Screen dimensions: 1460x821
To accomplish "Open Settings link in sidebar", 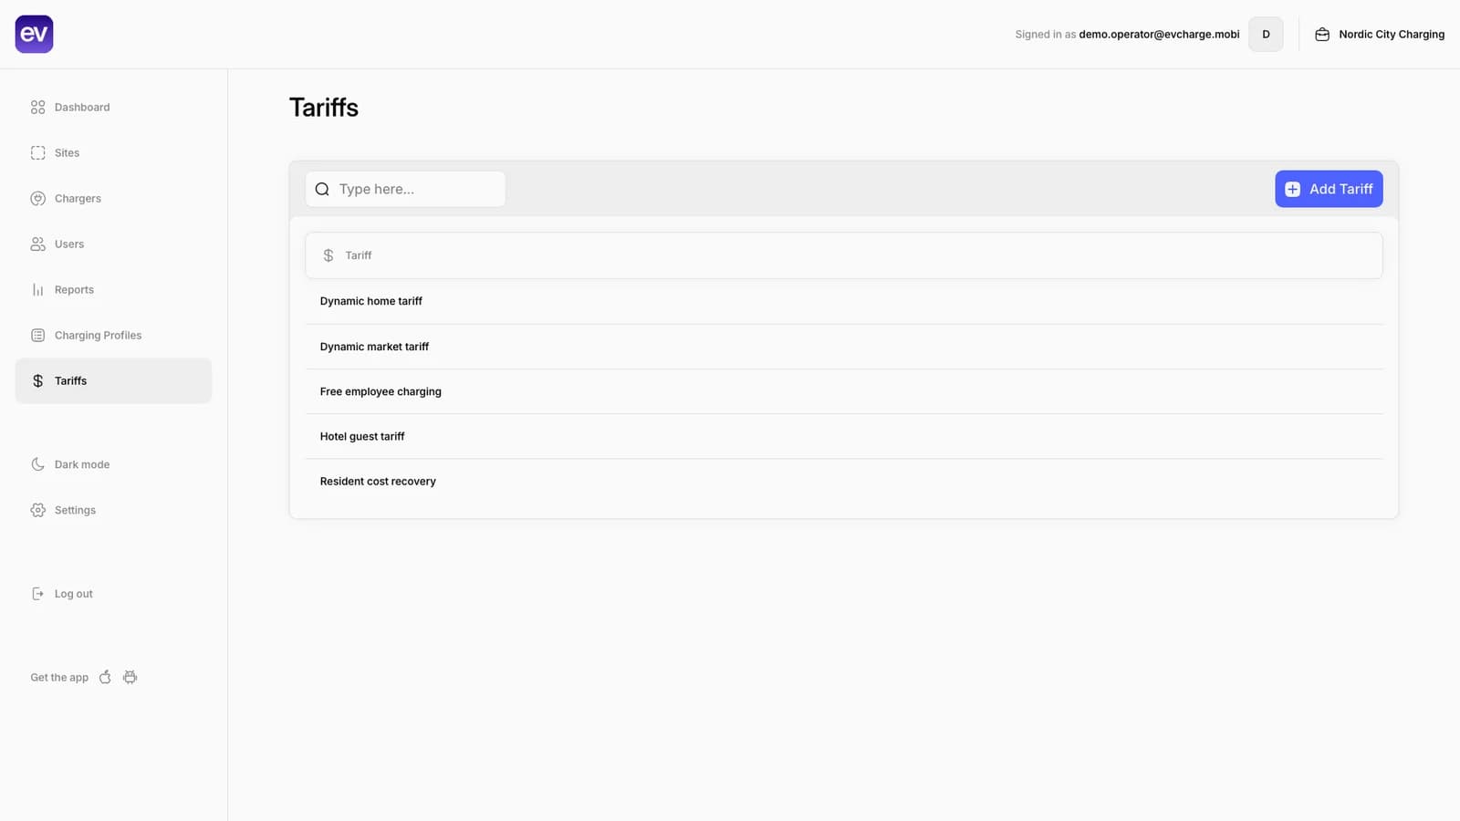I will [113, 510].
